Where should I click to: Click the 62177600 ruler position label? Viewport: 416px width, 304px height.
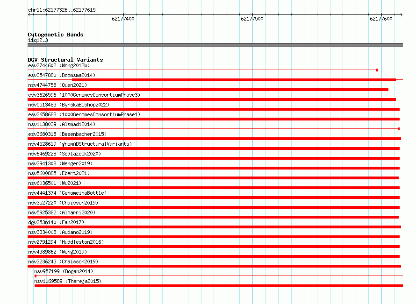point(381,19)
